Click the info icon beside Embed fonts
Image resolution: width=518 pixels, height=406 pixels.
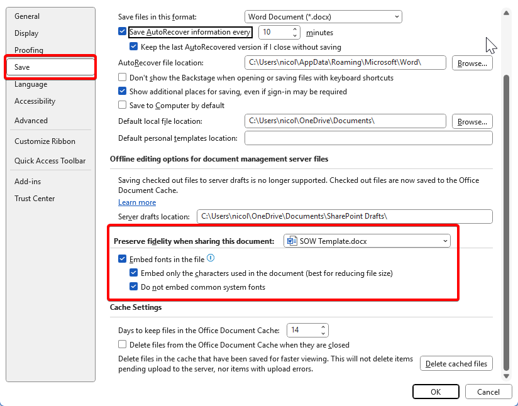click(211, 258)
